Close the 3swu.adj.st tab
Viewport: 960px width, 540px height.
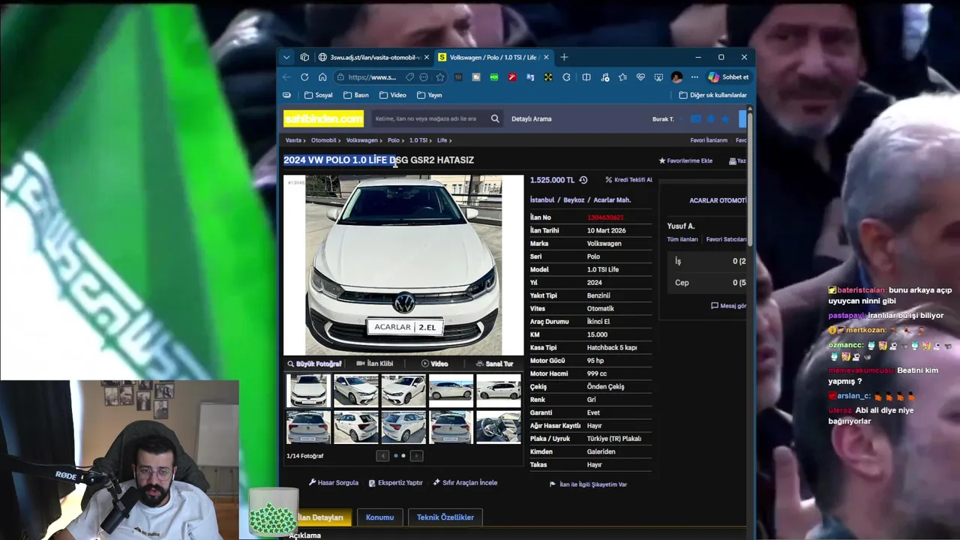(x=427, y=57)
